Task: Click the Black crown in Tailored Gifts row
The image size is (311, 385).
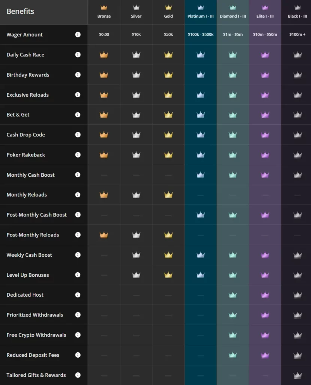Action: [297, 375]
